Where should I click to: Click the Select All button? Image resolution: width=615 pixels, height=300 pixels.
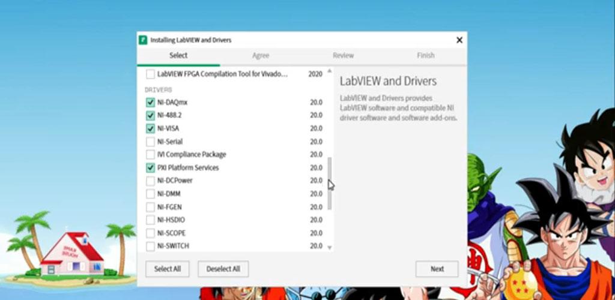tap(168, 269)
